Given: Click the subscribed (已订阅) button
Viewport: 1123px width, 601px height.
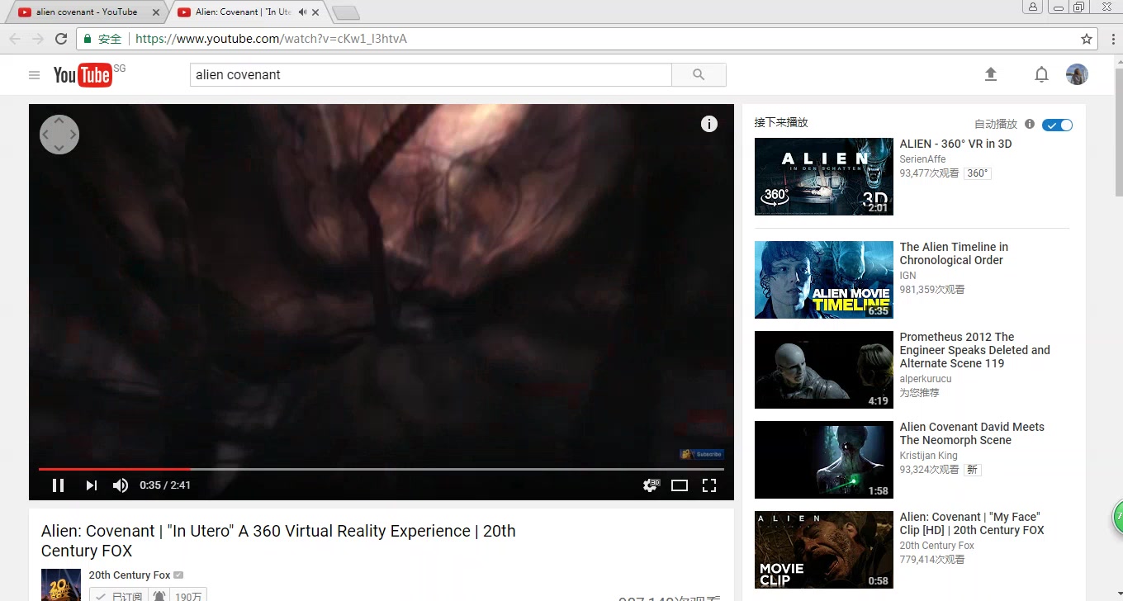Looking at the screenshot, I should tap(120, 596).
